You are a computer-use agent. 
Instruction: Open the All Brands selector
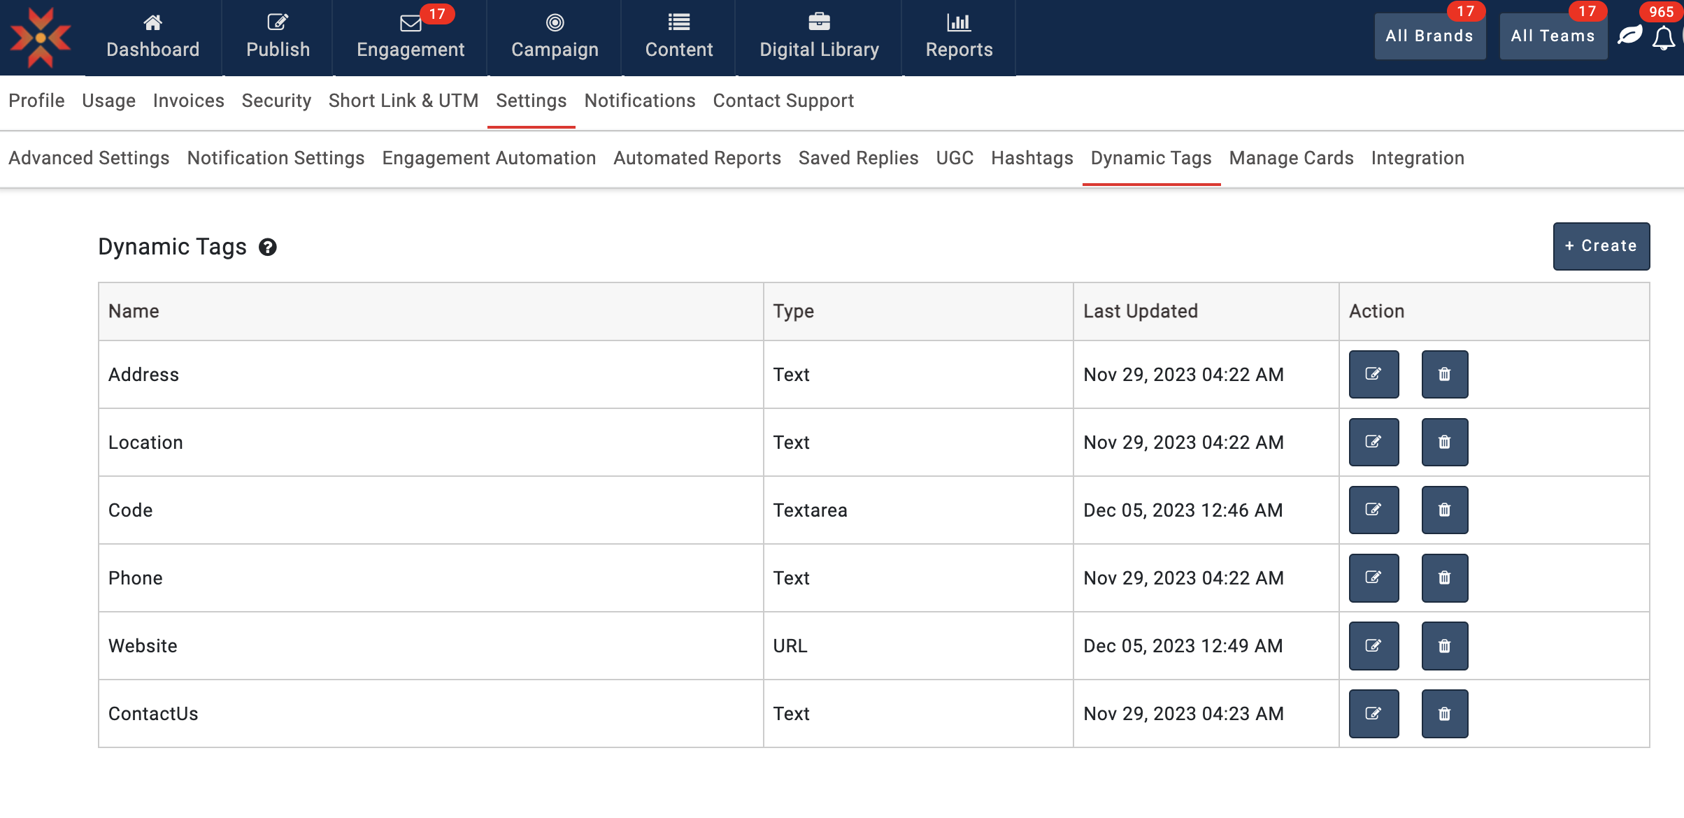pyautogui.click(x=1429, y=36)
